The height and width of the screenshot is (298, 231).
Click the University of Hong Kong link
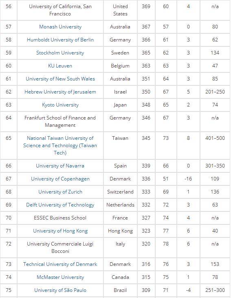pos(60,231)
